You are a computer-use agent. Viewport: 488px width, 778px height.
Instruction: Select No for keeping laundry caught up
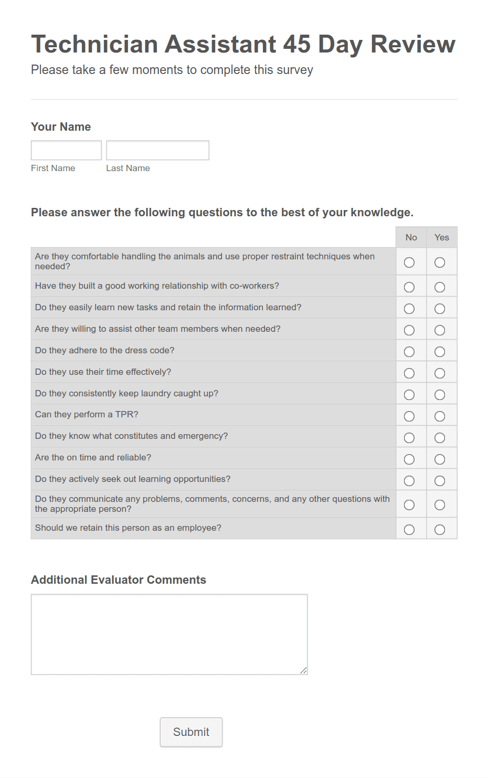pyautogui.click(x=410, y=394)
